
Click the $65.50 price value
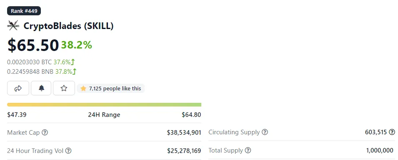coord(33,45)
